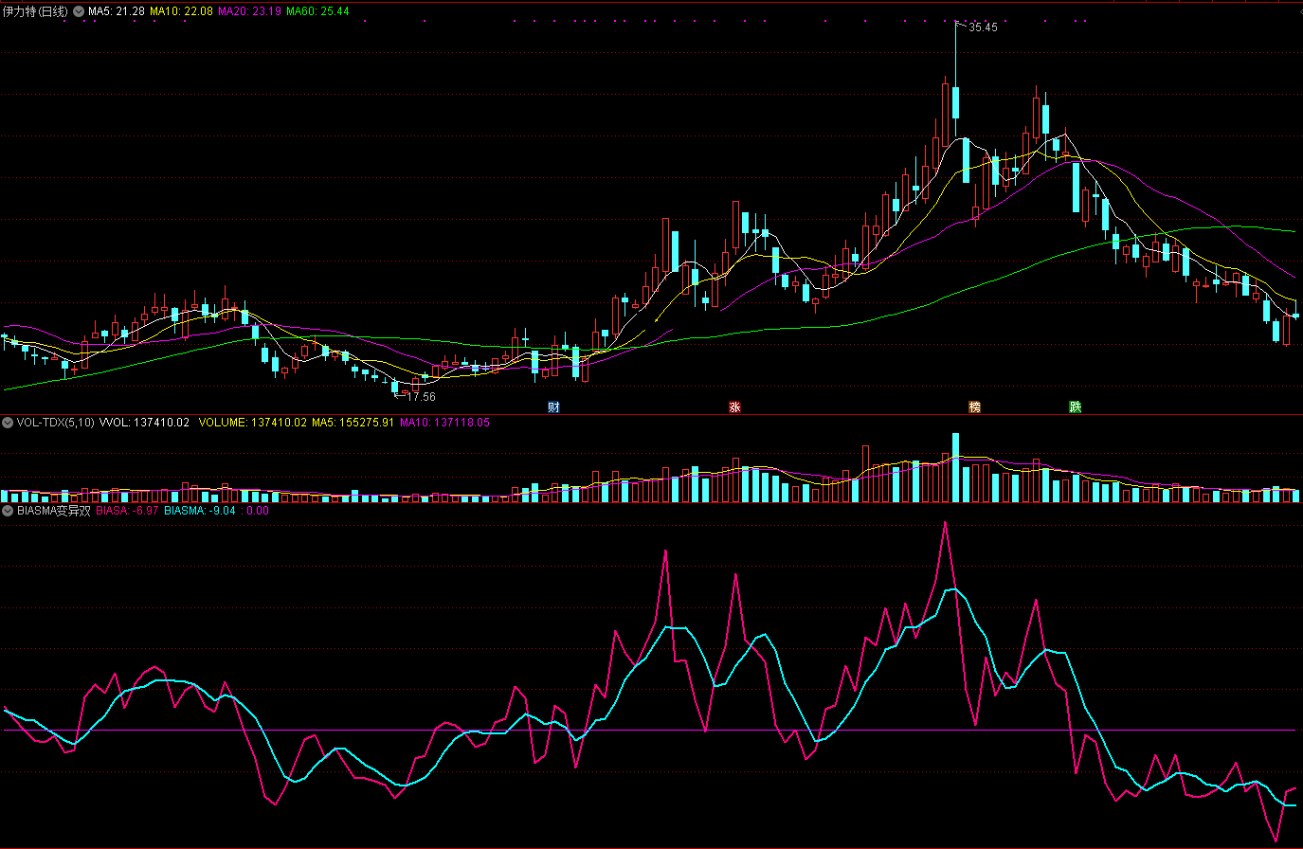Image resolution: width=1303 pixels, height=849 pixels.
Task: Click the green MA60: 25.44 label
Action: 317,11
